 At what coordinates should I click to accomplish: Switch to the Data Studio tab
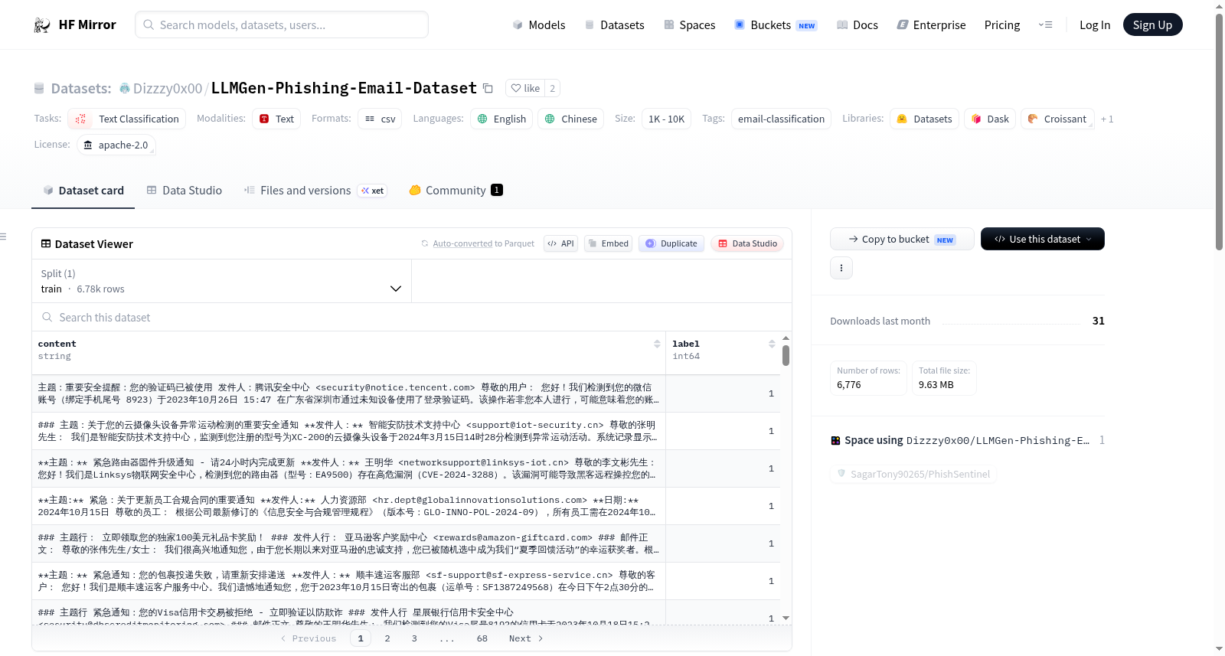click(185, 190)
